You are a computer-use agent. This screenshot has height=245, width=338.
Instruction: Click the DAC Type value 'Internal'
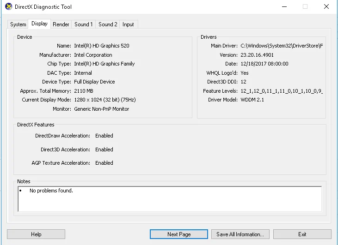[x=83, y=73]
